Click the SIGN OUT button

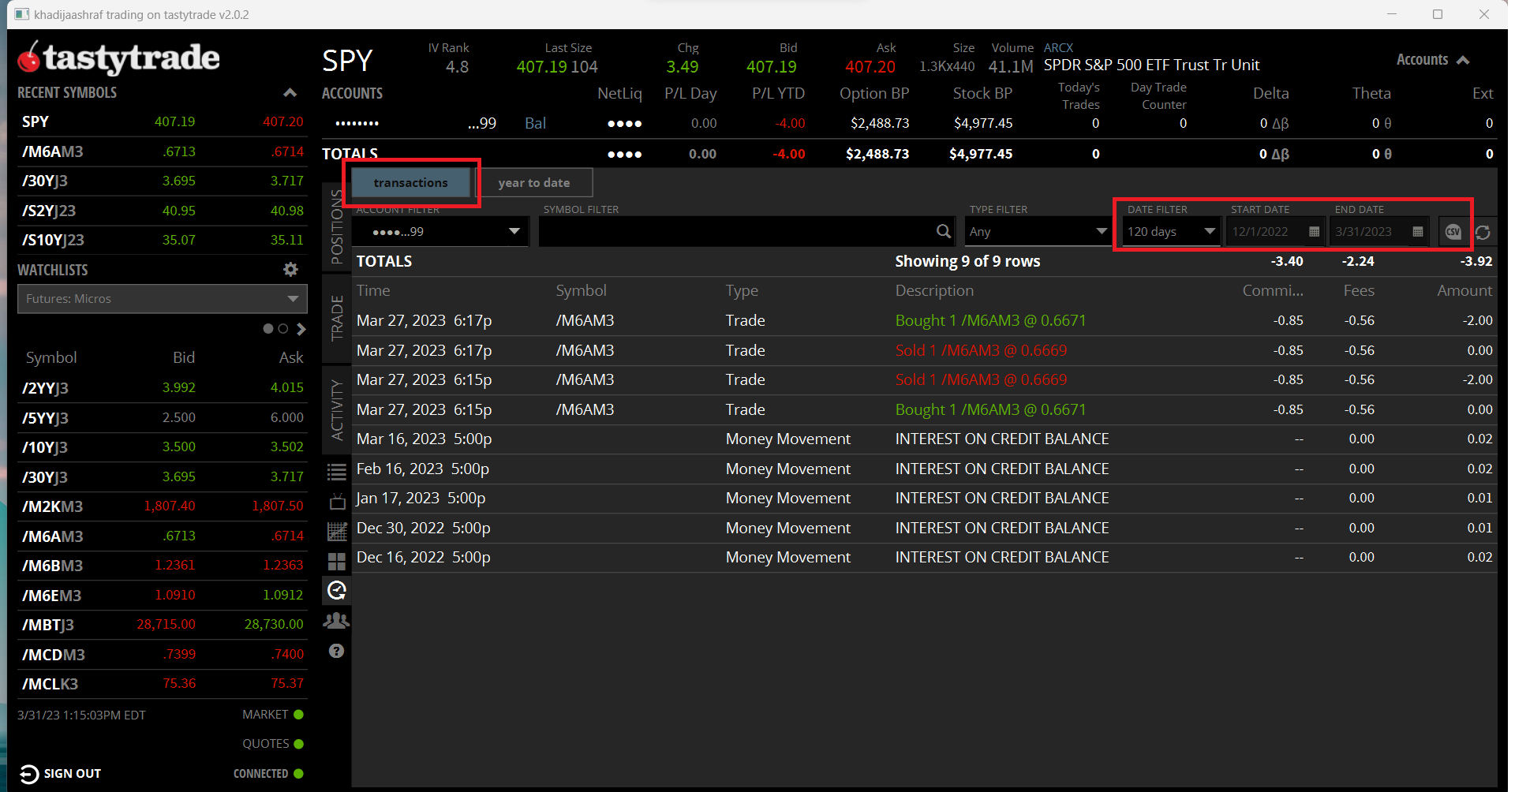61,774
